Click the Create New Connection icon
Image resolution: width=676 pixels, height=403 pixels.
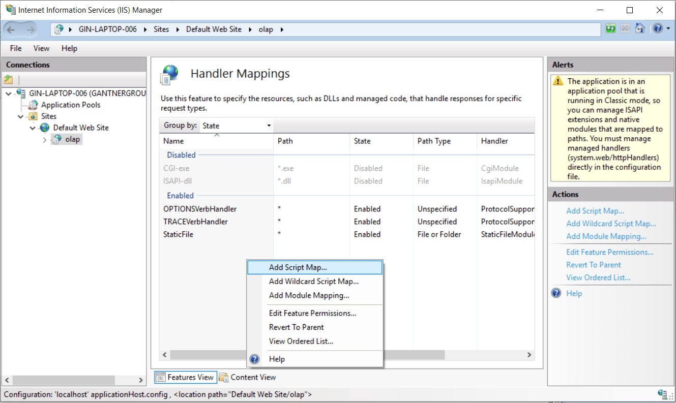click(x=8, y=79)
